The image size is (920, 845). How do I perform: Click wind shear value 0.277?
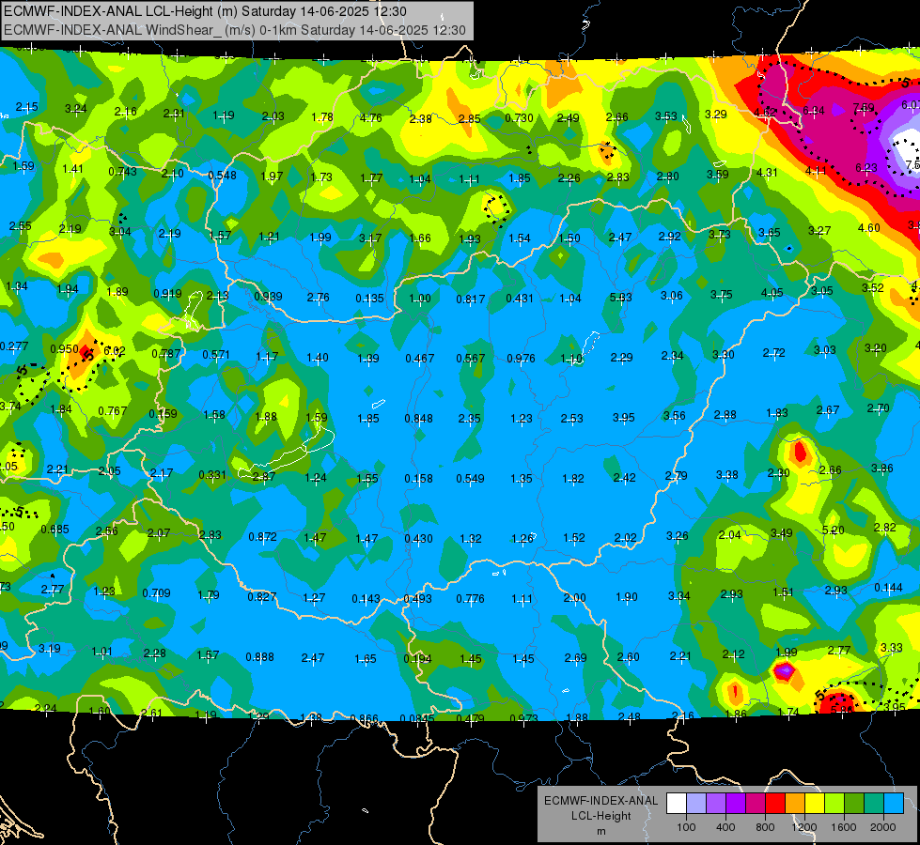tap(14, 346)
